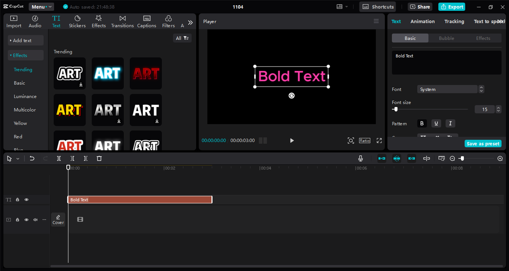509x271 pixels.
Task: Click the Delete right split tool
Action: (x=85, y=158)
